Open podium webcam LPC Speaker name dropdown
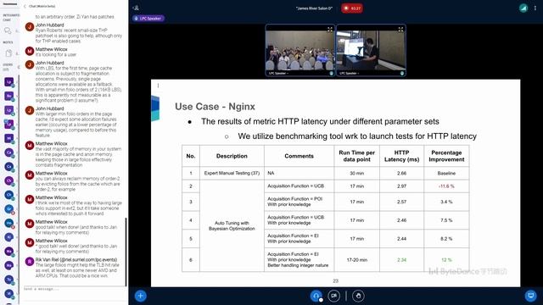The width and height of the screenshot is (543, 305). 349,74
